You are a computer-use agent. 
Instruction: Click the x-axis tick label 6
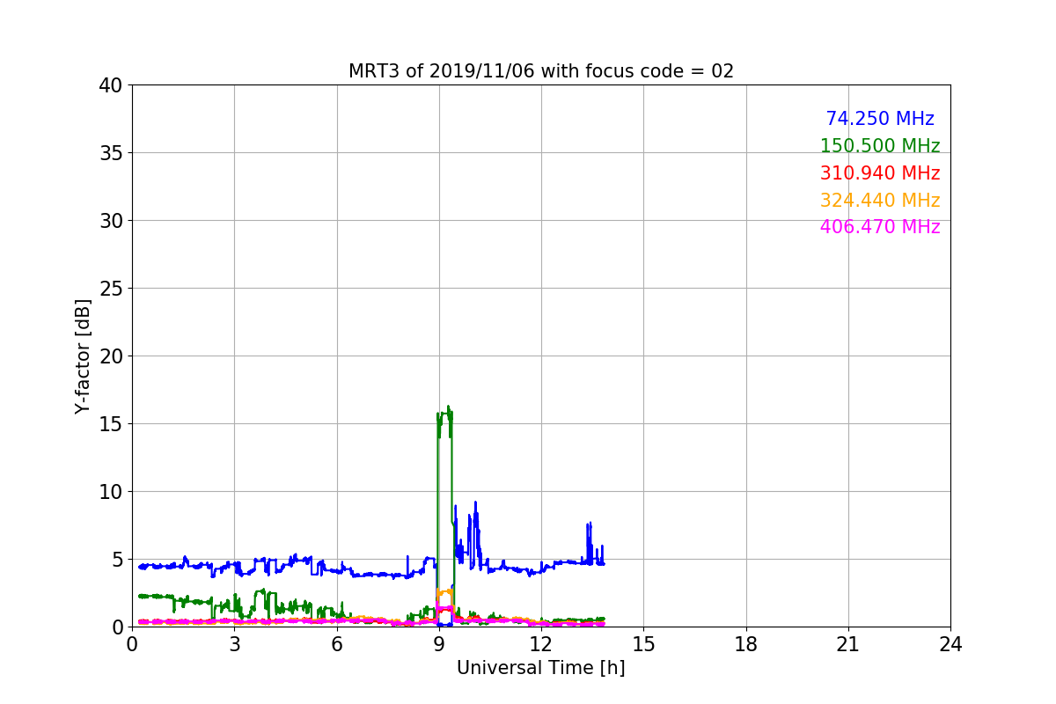[336, 644]
